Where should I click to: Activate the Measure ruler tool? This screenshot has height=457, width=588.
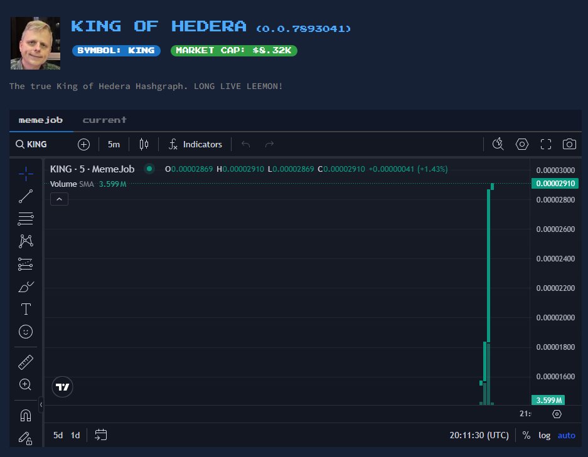[x=25, y=362]
